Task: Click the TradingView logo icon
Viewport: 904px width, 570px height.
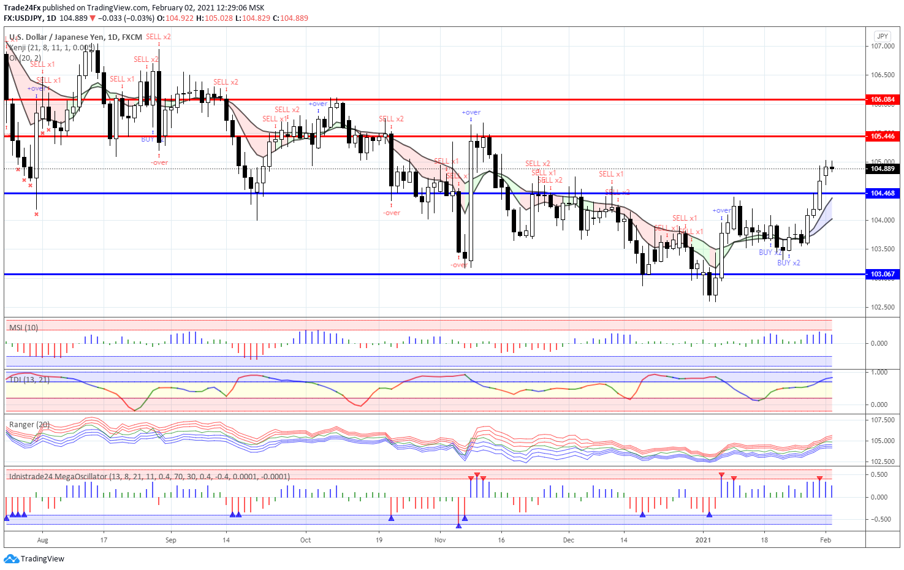Action: click(x=11, y=558)
